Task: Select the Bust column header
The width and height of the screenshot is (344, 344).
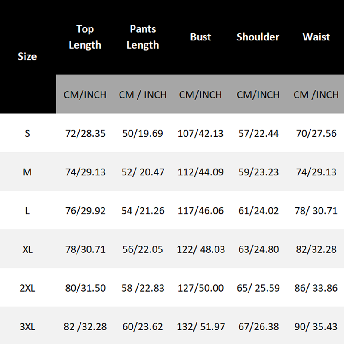Action: 200,37
